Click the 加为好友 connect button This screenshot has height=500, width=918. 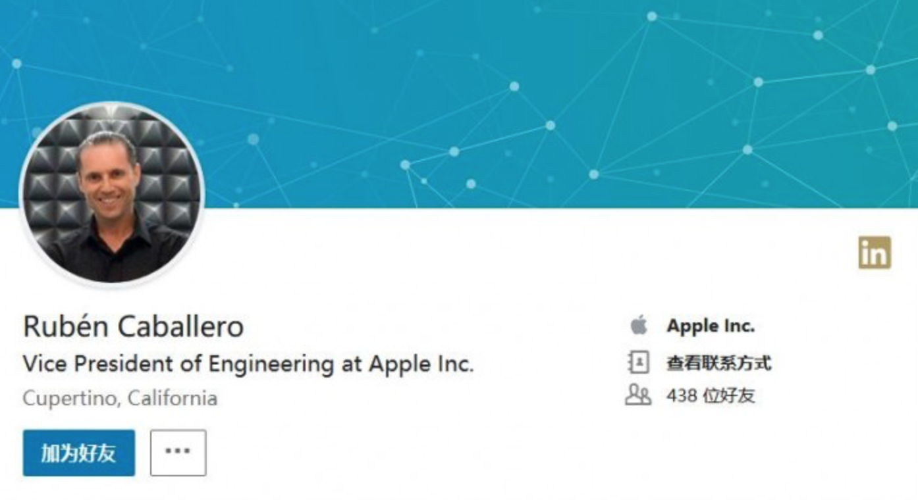tap(78, 453)
